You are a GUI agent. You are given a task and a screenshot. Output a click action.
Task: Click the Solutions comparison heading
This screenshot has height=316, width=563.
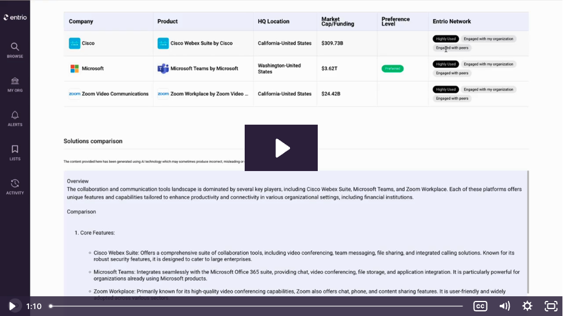click(x=93, y=141)
